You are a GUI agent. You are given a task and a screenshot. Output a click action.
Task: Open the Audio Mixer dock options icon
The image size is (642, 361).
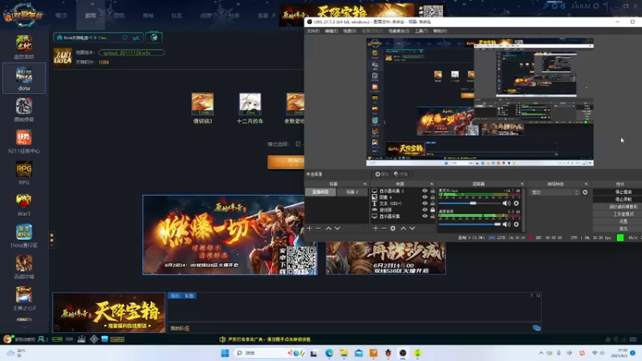[x=522, y=184]
